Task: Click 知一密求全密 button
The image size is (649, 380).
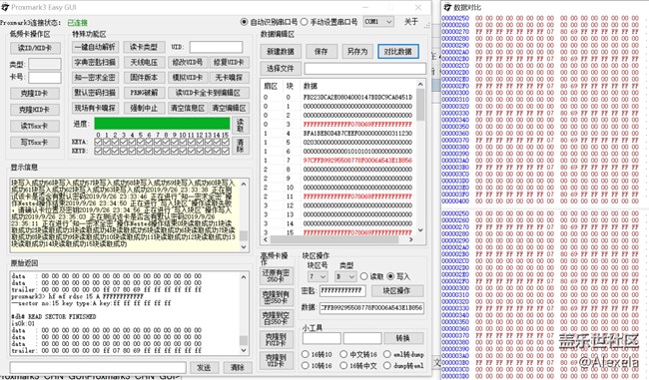Action: tap(95, 78)
